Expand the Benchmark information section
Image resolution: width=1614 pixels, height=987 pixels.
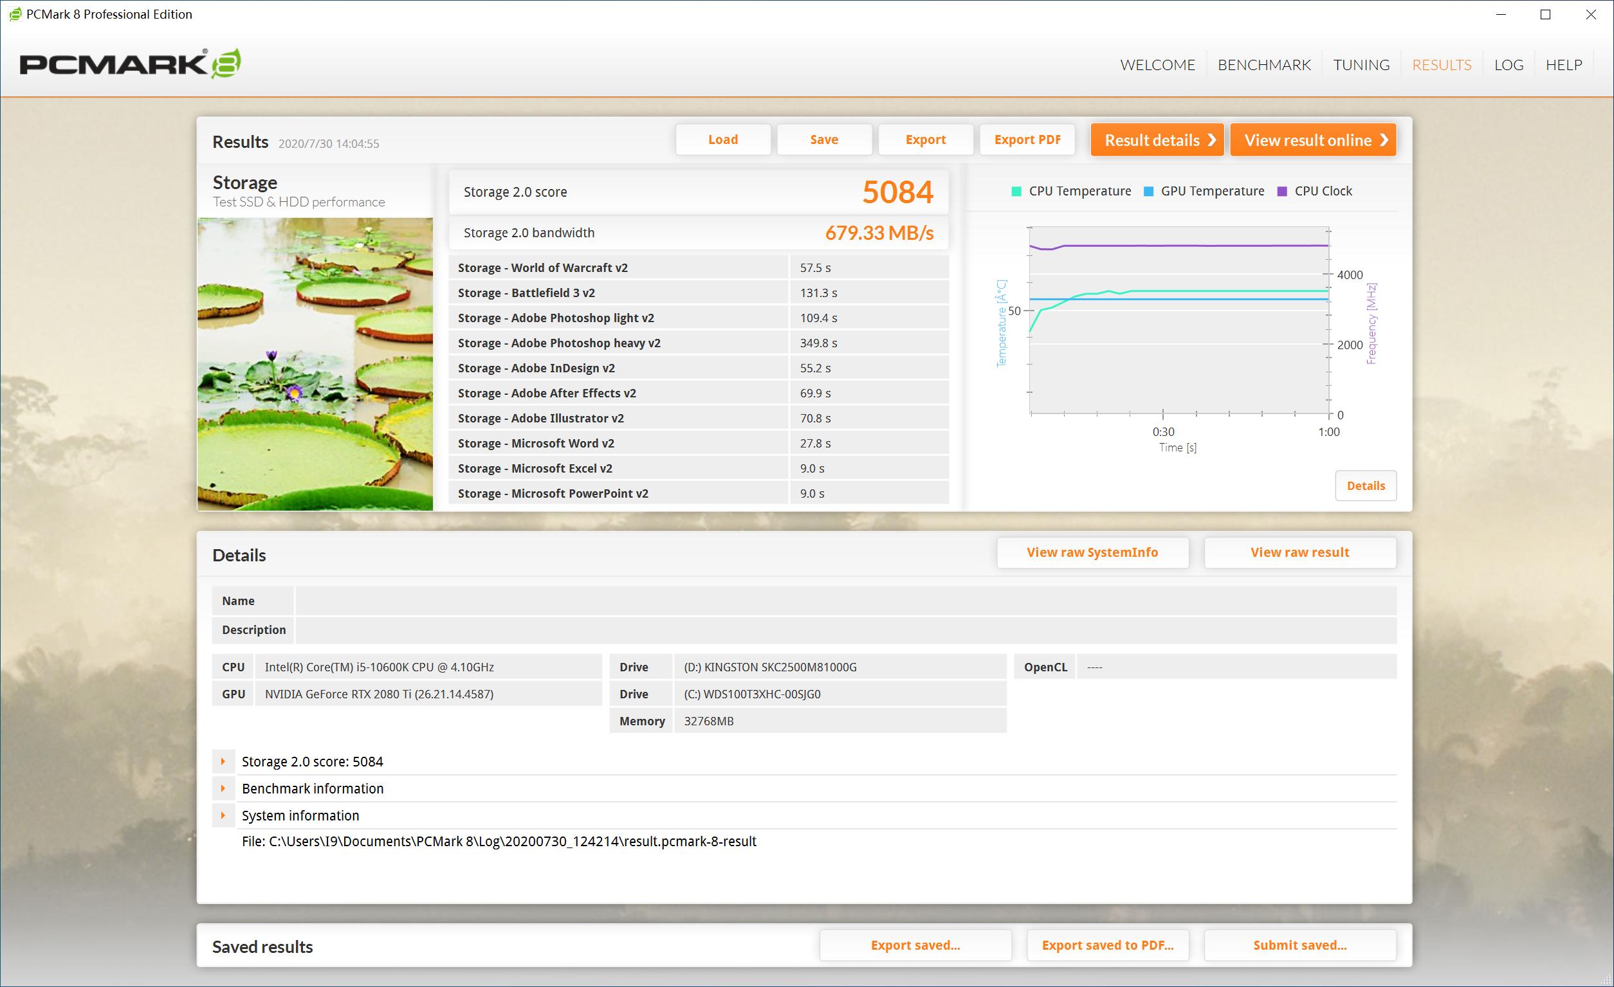[x=223, y=788]
